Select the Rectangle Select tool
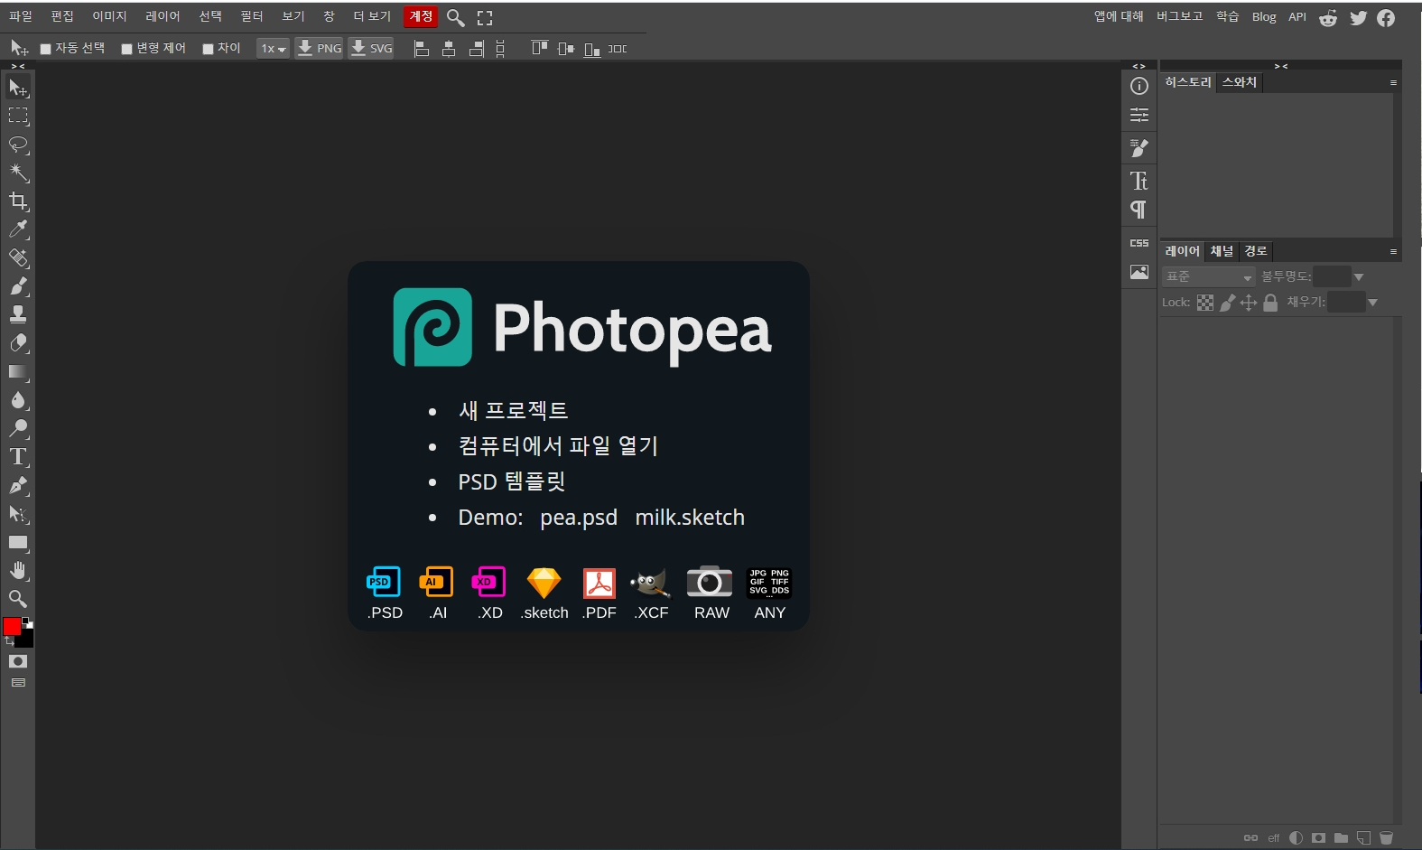 (18, 116)
